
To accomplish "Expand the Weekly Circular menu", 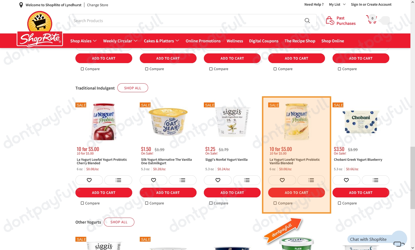I will [120, 41].
